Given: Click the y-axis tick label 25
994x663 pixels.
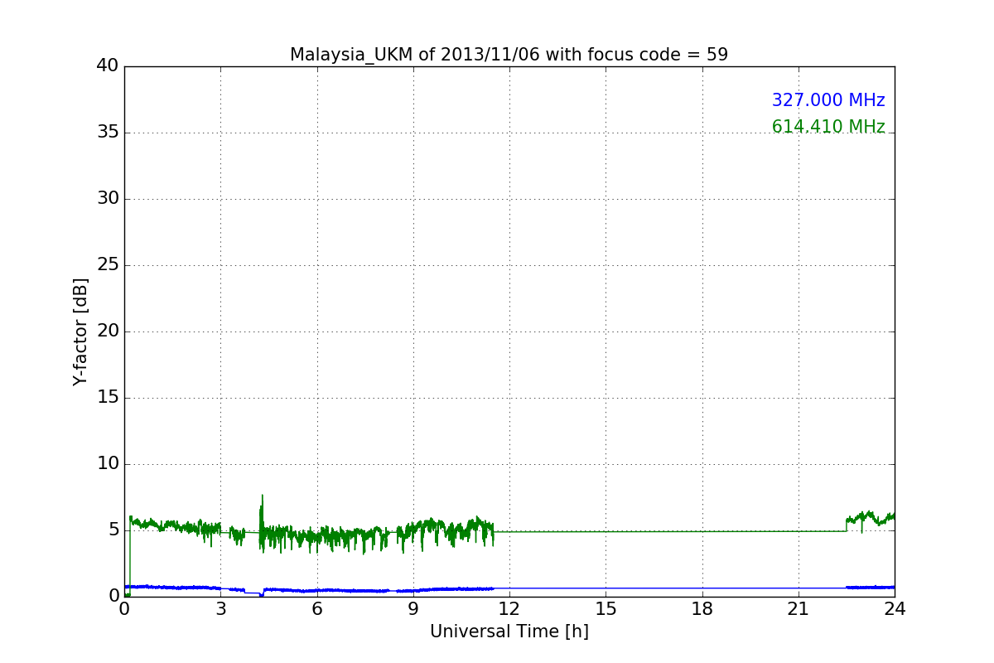Looking at the screenshot, I should click(108, 265).
